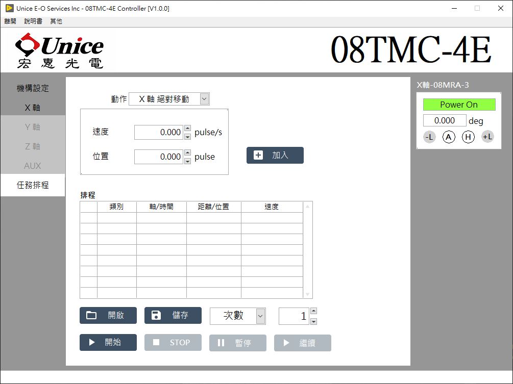Open the 說明書 menu

click(x=33, y=21)
